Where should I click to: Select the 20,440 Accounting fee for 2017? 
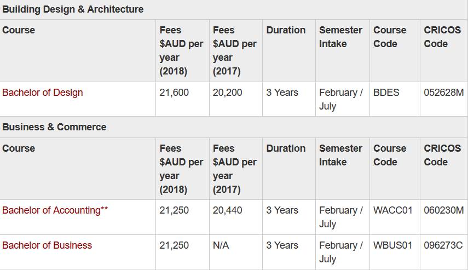tap(228, 210)
